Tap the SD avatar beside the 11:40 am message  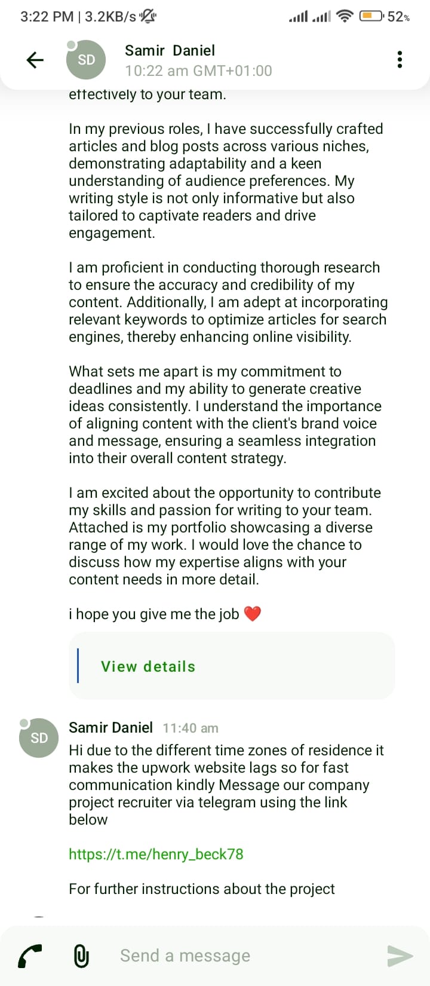pyautogui.click(x=39, y=738)
